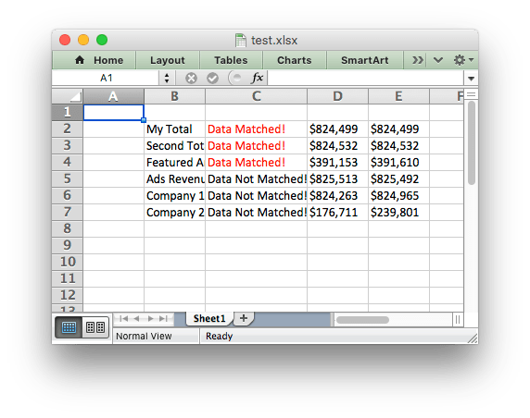Screen dimensions: 530x418
Task: Click the round toggle beside the fx icon
Action: (236, 78)
